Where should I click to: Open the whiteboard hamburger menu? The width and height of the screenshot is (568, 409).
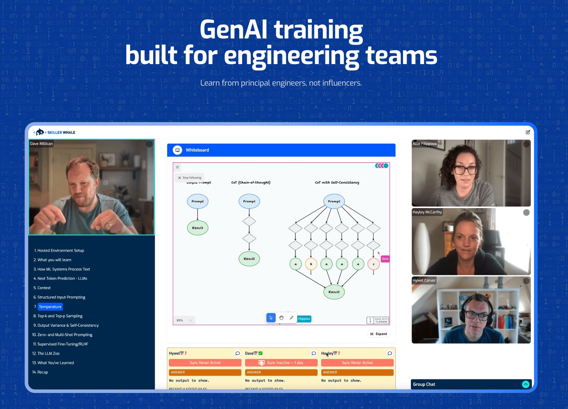177,167
